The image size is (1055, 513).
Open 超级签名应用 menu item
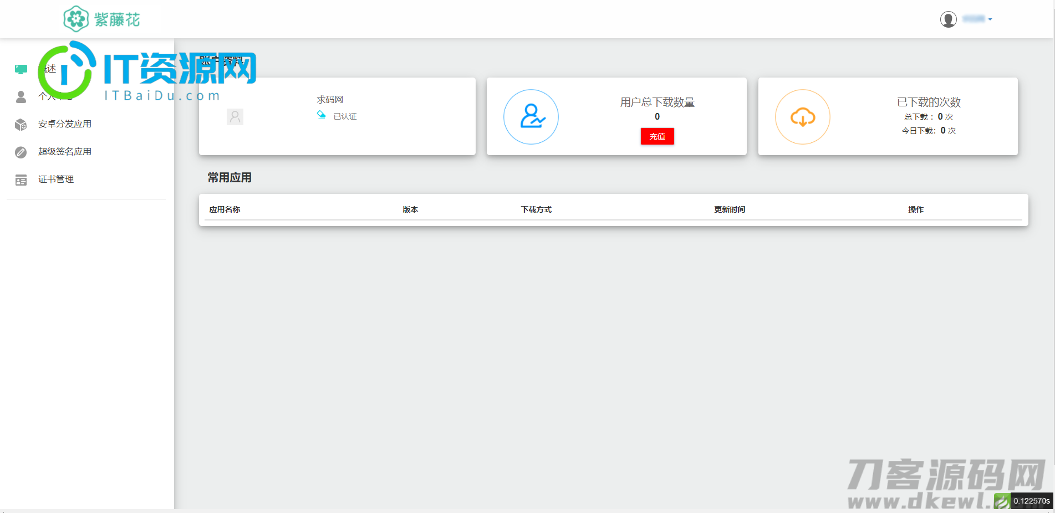(65, 152)
